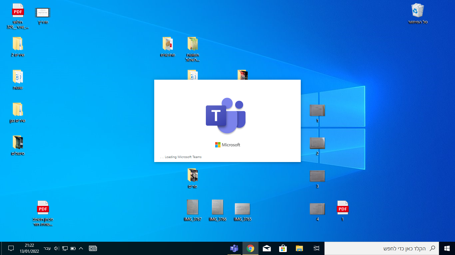
Task: Launch Microsoft Store from the taskbar
Action: pyautogui.click(x=283, y=248)
